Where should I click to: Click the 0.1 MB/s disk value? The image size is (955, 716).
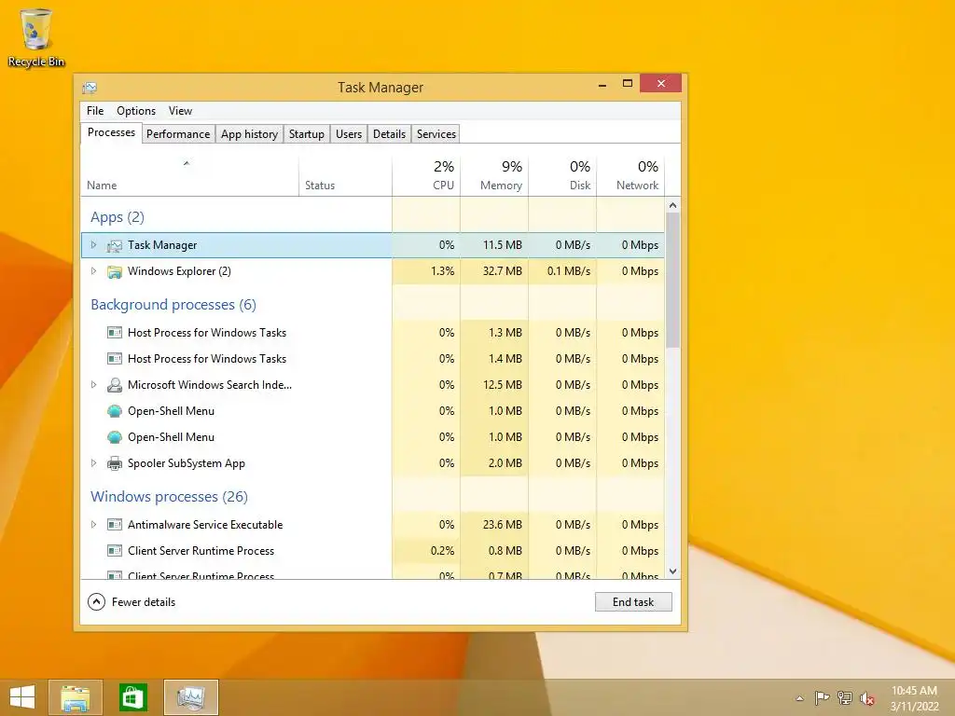click(x=569, y=271)
